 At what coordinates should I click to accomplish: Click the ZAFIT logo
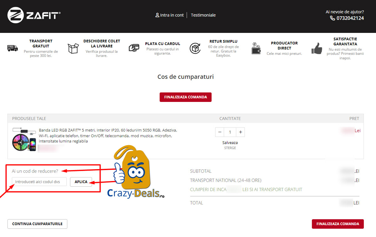tap(34, 15)
